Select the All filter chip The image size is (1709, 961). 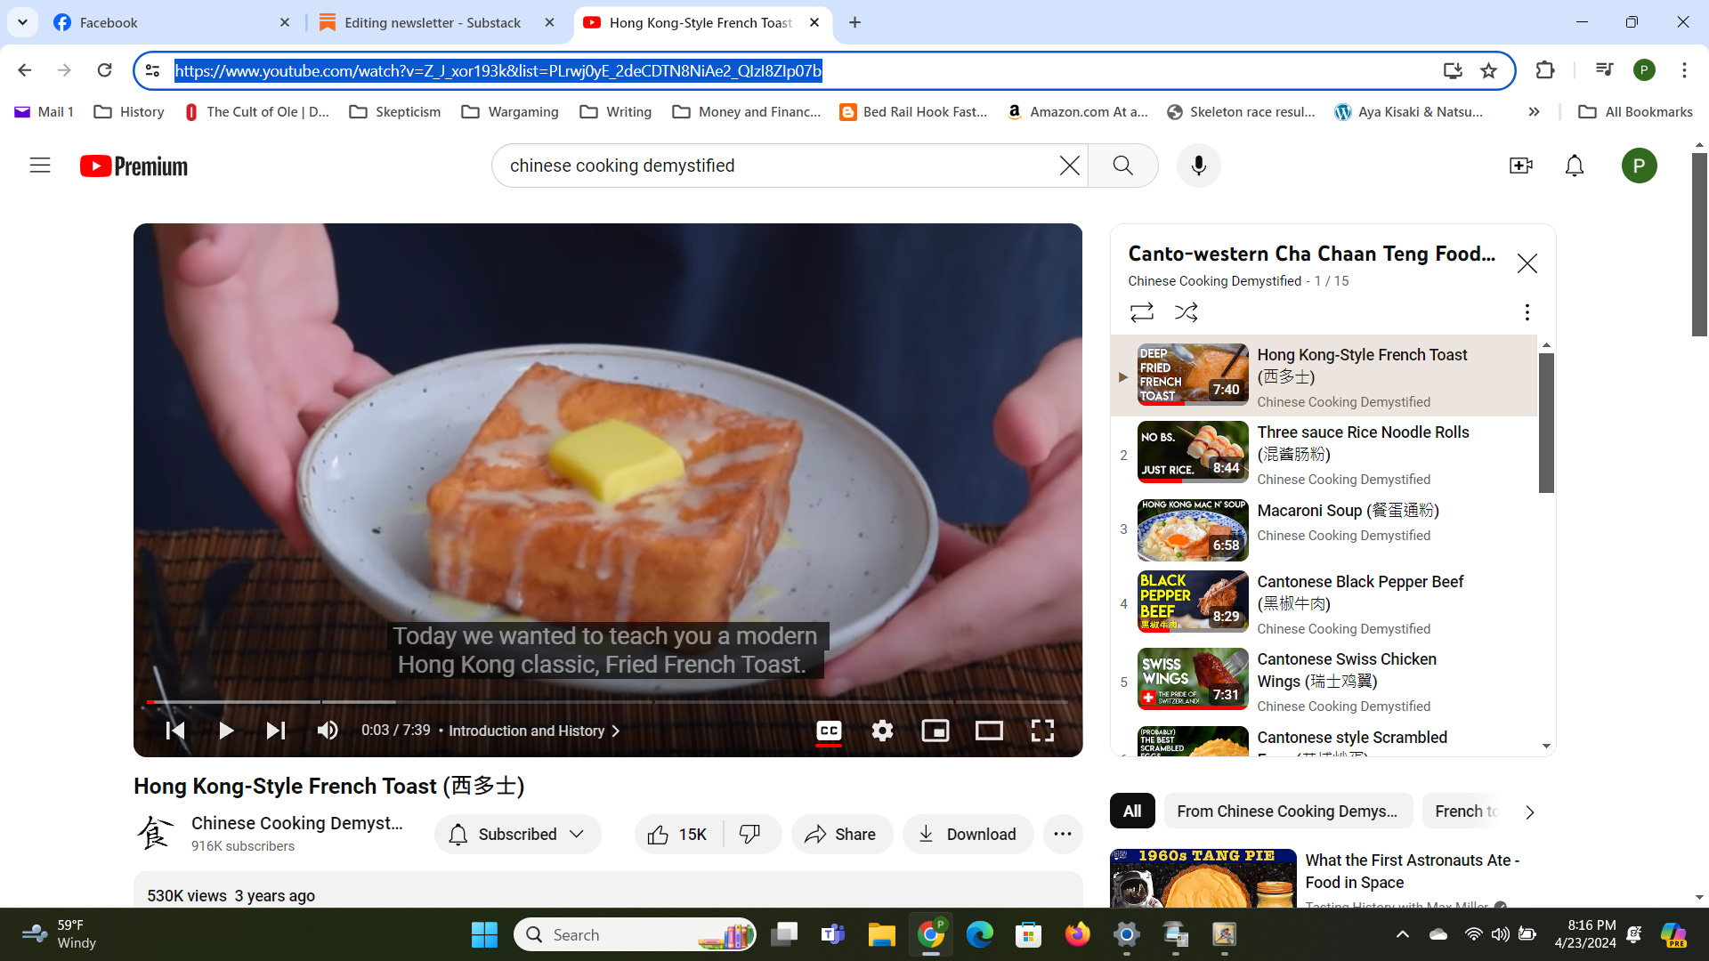(1131, 812)
